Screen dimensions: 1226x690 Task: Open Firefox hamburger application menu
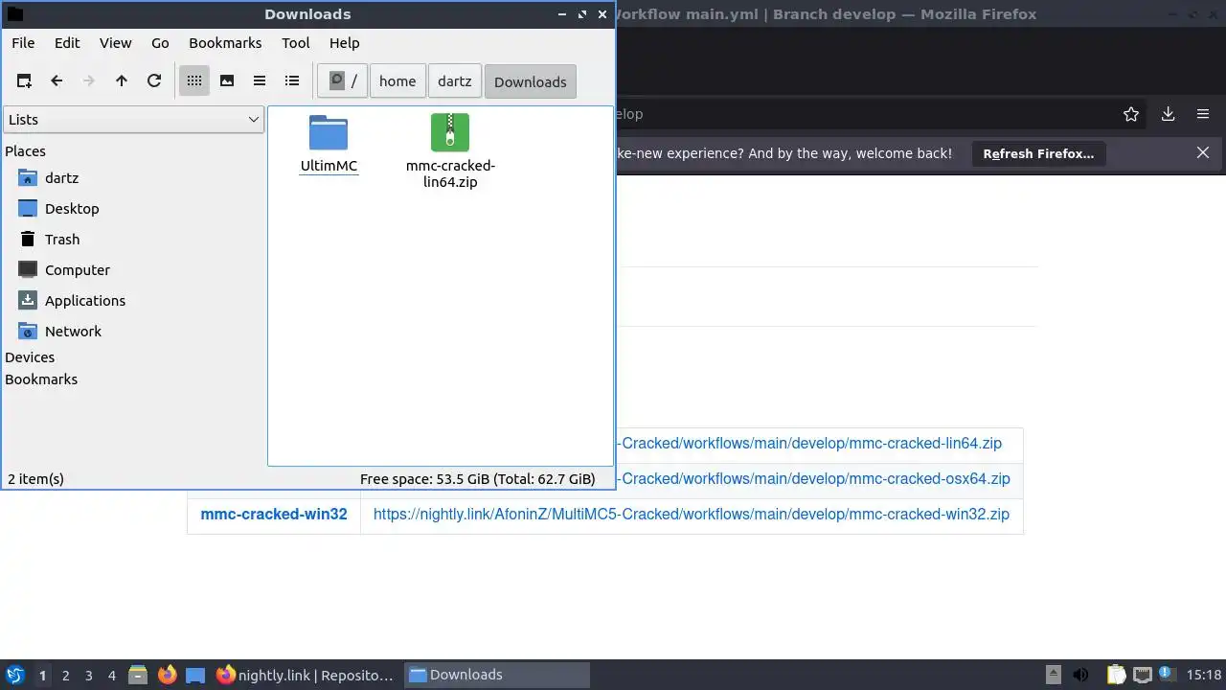coord(1203,114)
